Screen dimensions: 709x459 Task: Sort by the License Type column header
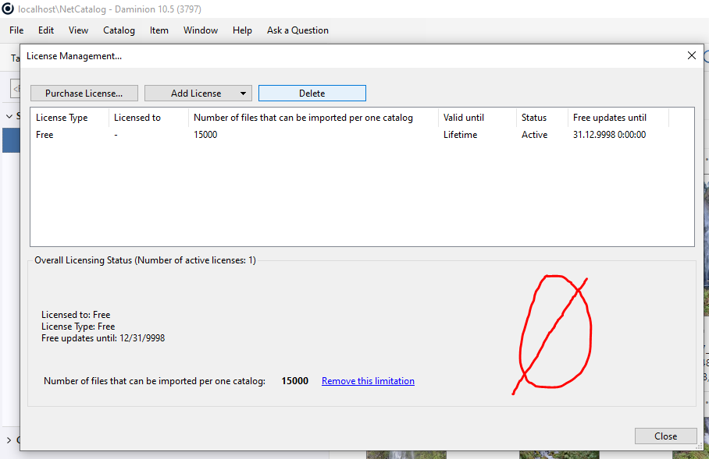(x=62, y=118)
